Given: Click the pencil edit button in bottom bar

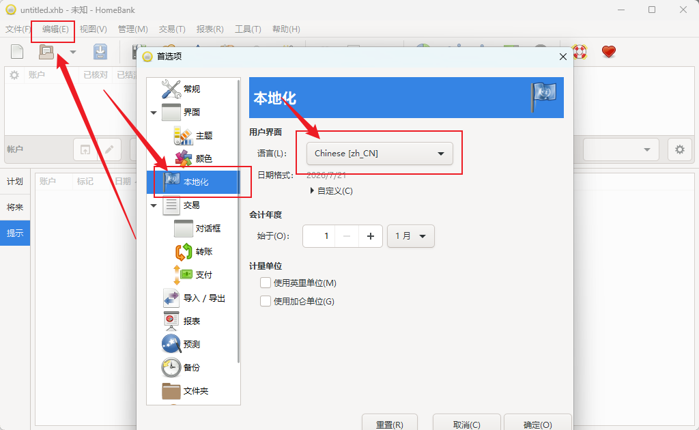Looking at the screenshot, I should click(109, 149).
